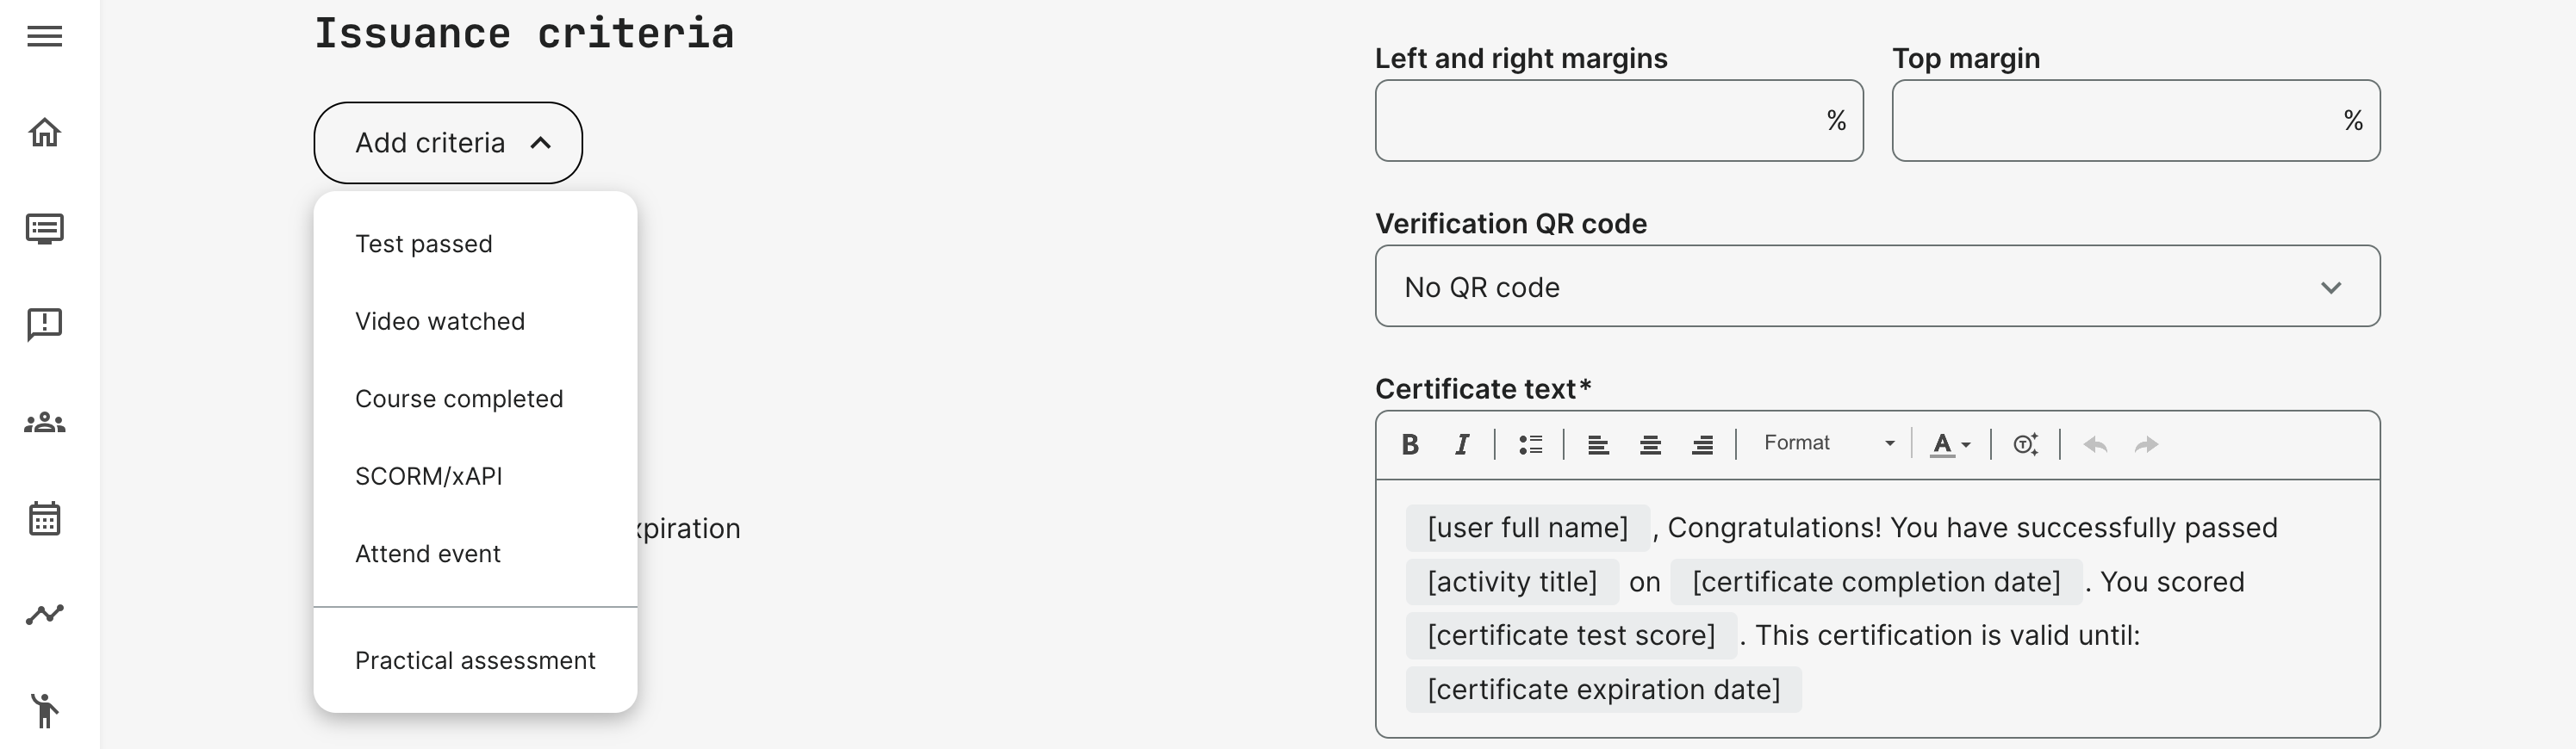
Task: Select Practical assessment option
Action: coord(475,660)
